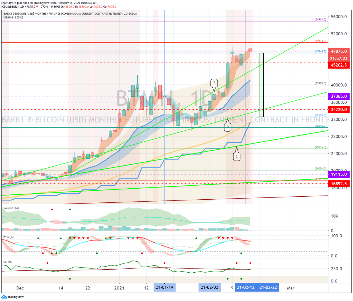Screen dimensions: 353x301
Task: Select the 21-02-02 date marker
Action: pos(209,288)
